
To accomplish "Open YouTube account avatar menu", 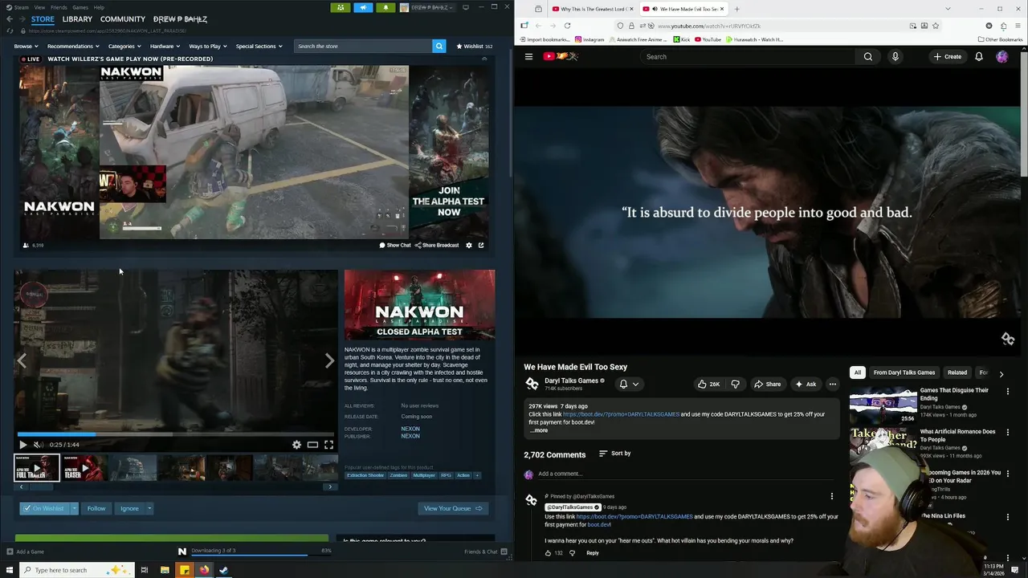I will tap(1001, 56).
